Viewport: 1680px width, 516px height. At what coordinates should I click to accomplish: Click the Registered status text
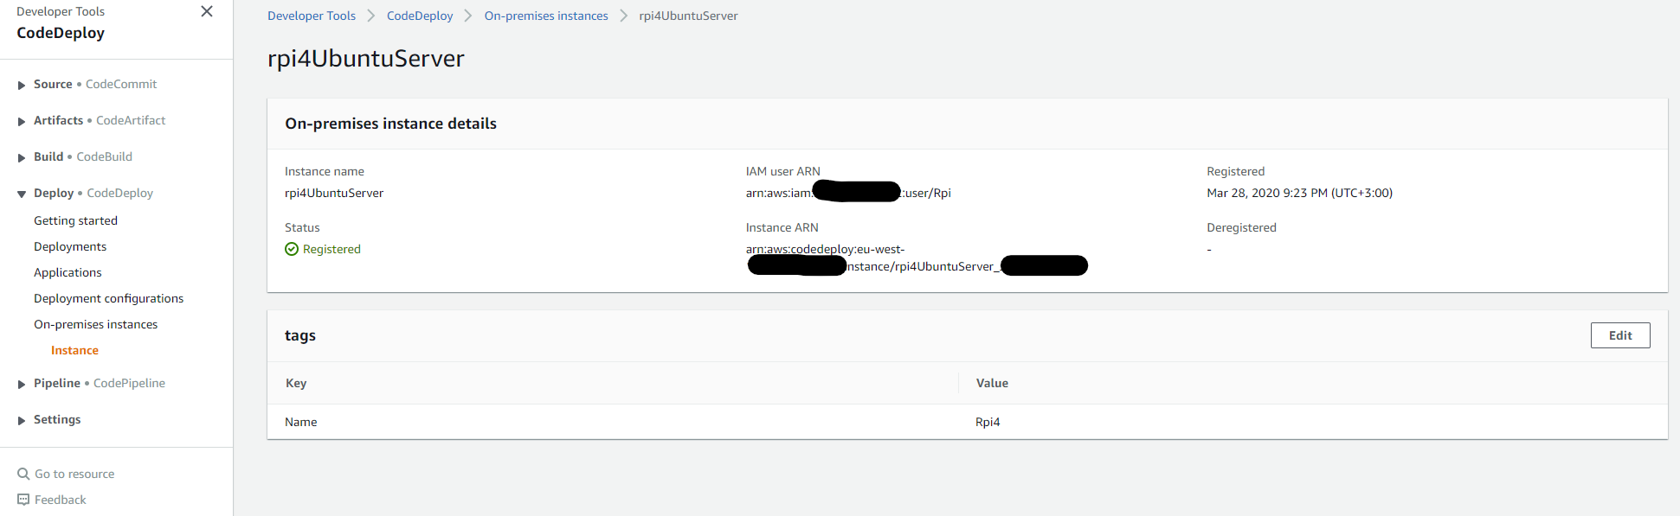point(331,249)
